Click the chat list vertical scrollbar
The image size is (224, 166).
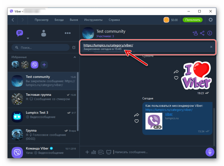click(78, 102)
